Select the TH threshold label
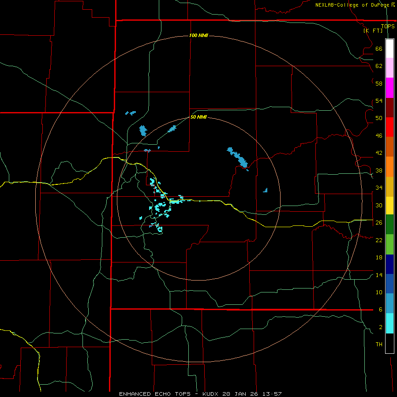This screenshot has height=397, width=397. coord(379,344)
